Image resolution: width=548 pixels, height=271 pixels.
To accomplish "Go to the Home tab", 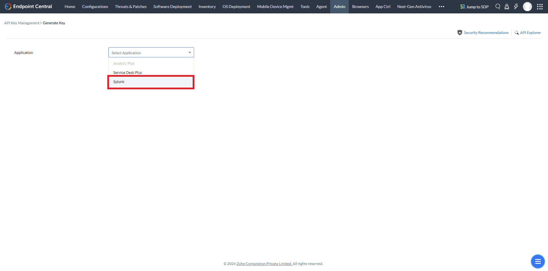I will [70, 7].
